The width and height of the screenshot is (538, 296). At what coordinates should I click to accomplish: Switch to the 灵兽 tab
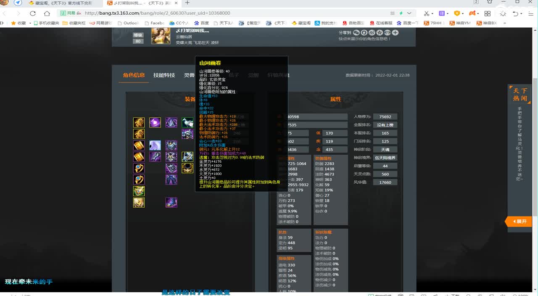point(189,75)
